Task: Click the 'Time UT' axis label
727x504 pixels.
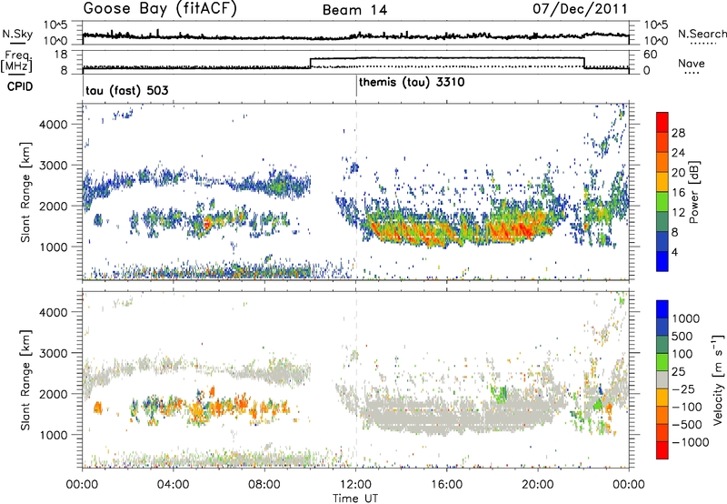Action: click(x=355, y=499)
